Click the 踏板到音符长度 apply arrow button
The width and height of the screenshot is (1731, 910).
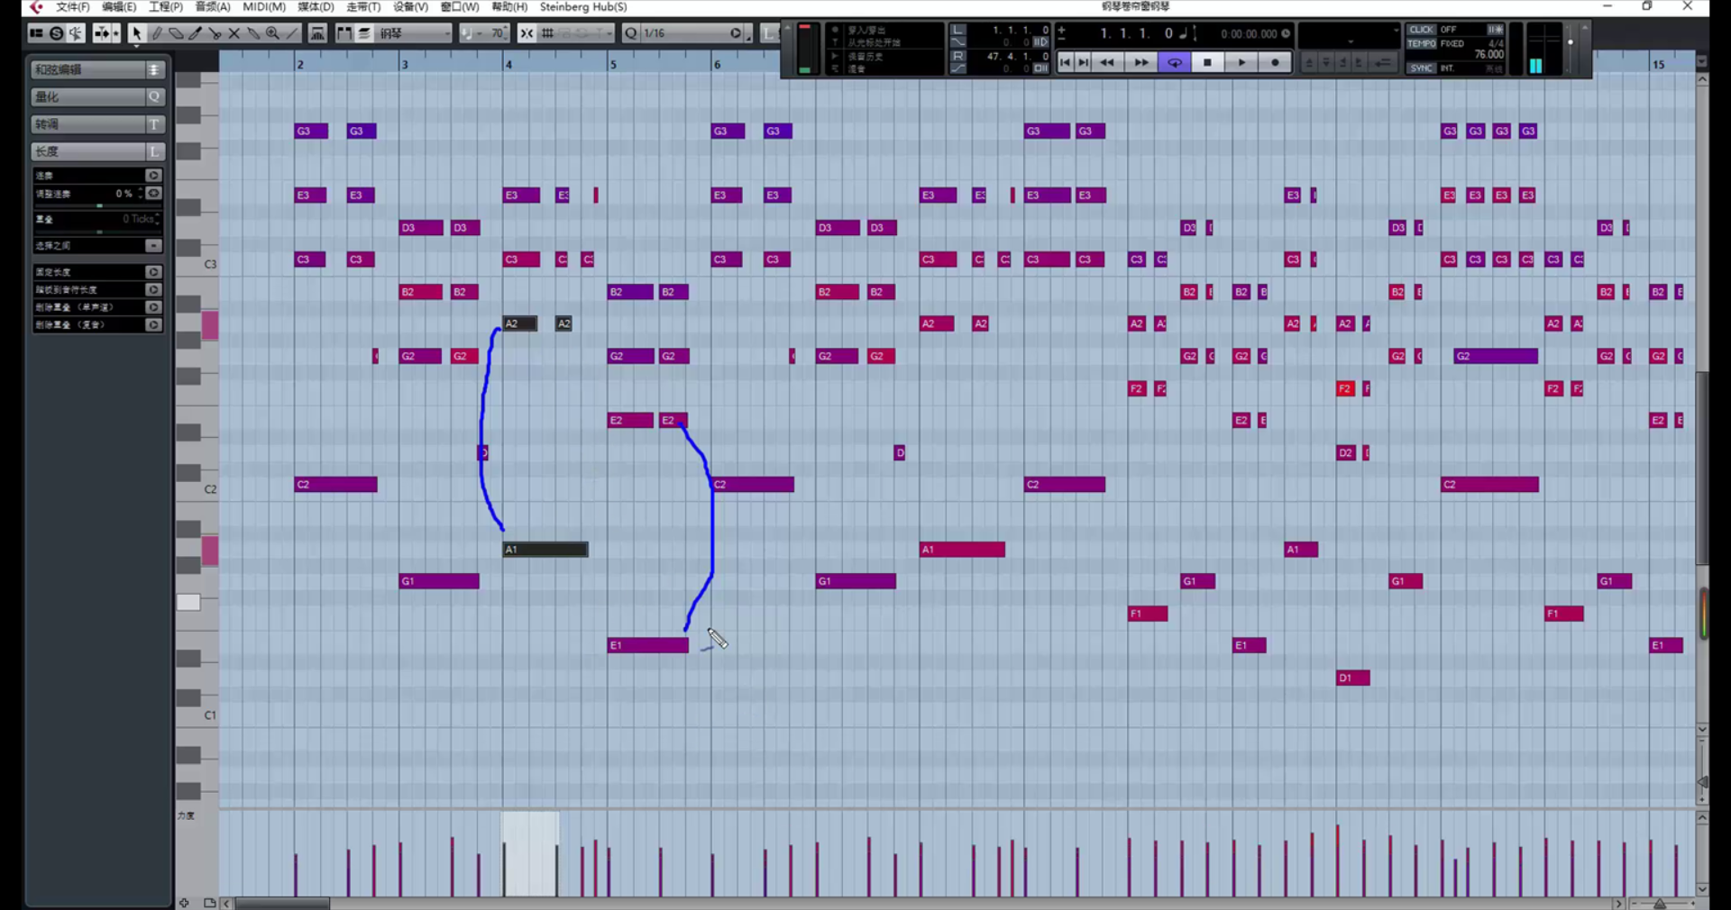(153, 289)
